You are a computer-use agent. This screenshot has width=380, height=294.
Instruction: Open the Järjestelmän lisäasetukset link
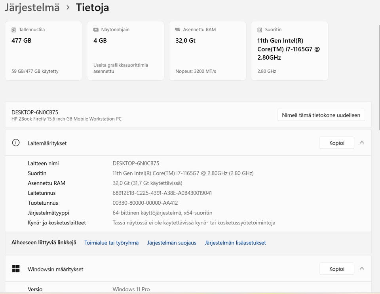coord(235,243)
